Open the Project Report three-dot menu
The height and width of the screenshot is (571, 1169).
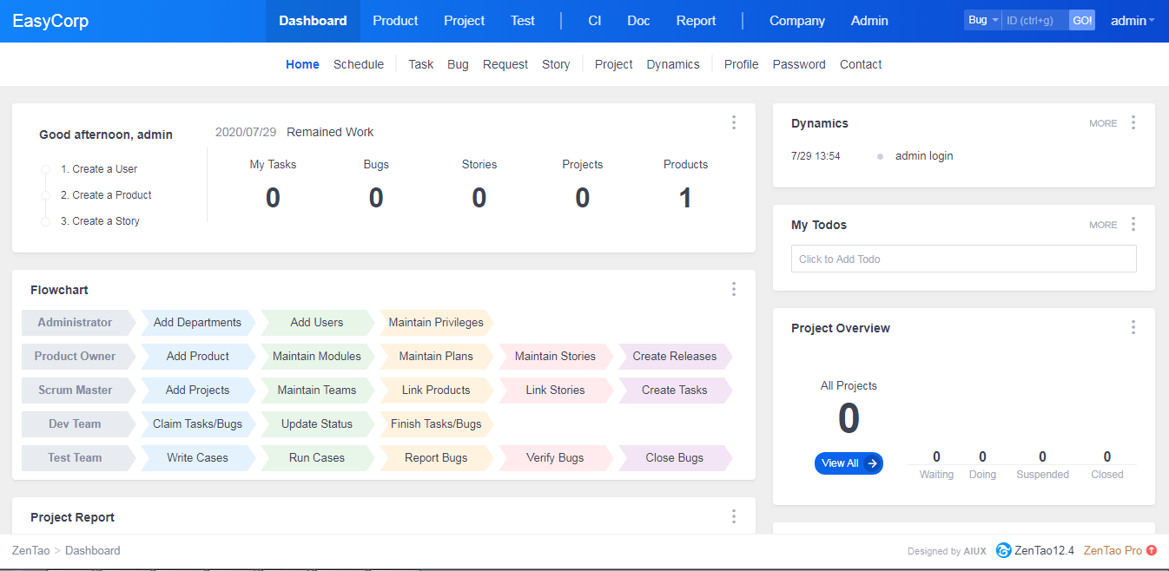pyautogui.click(x=734, y=516)
